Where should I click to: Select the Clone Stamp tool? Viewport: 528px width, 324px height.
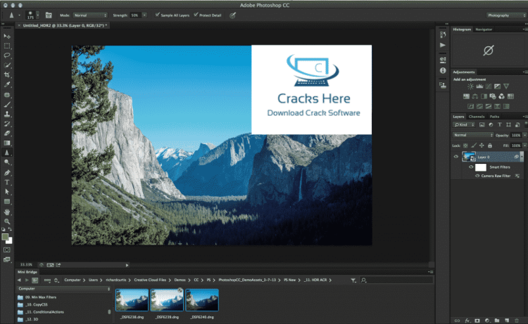(7, 115)
